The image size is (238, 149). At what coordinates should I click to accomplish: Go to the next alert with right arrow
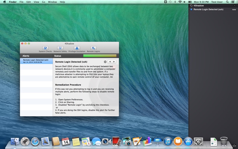click(114, 62)
